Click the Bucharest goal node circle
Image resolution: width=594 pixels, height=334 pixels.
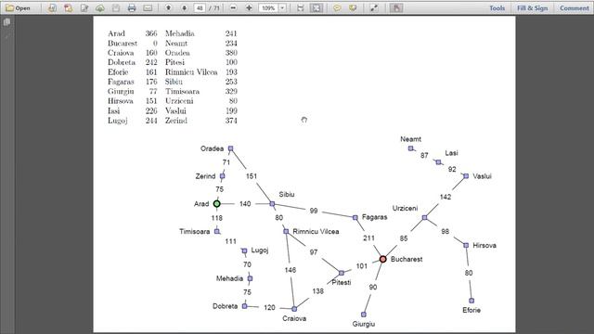383,259
